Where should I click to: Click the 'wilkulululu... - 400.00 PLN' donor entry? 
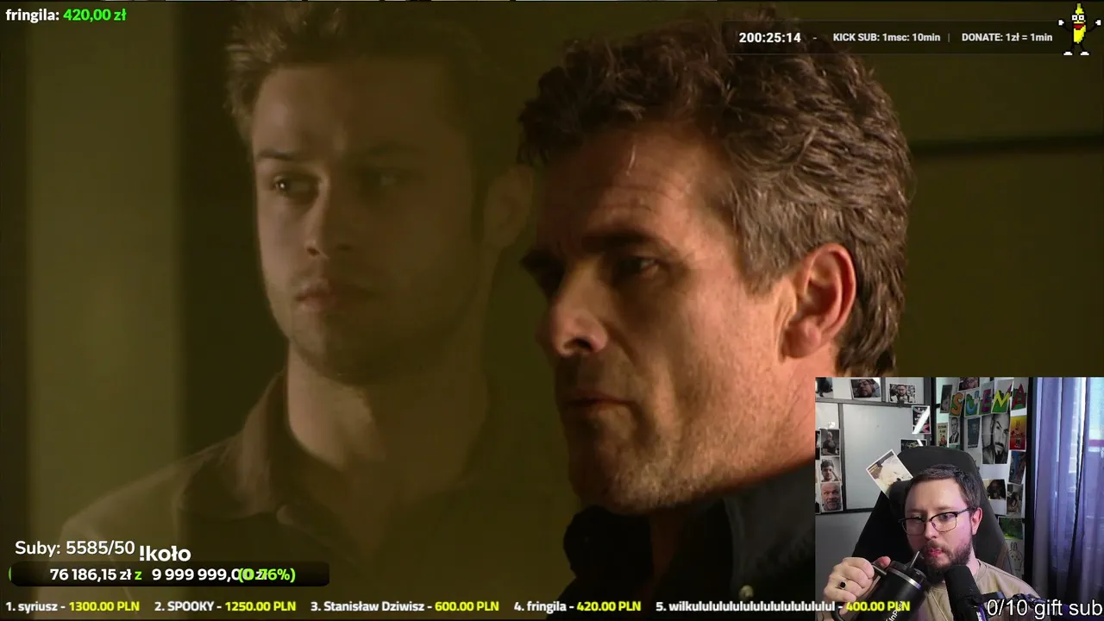tap(782, 606)
